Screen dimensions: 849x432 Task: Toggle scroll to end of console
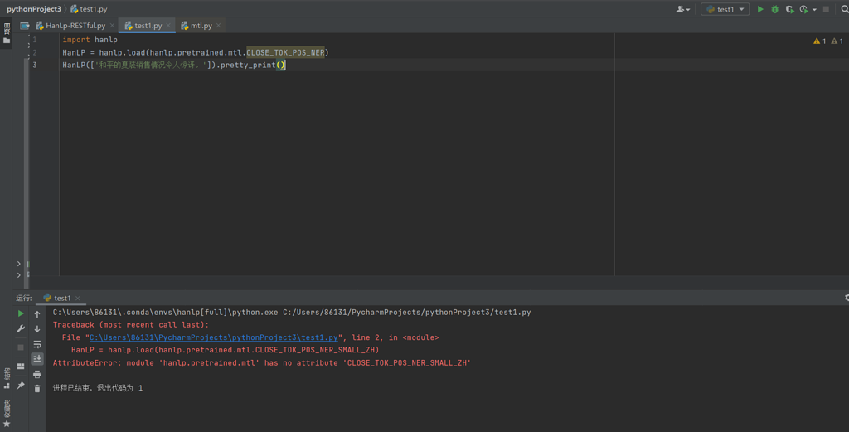pyautogui.click(x=37, y=359)
